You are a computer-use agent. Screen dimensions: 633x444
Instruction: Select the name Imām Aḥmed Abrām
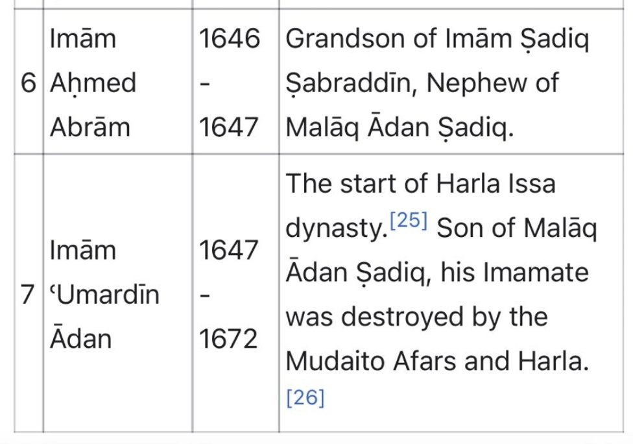click(93, 83)
